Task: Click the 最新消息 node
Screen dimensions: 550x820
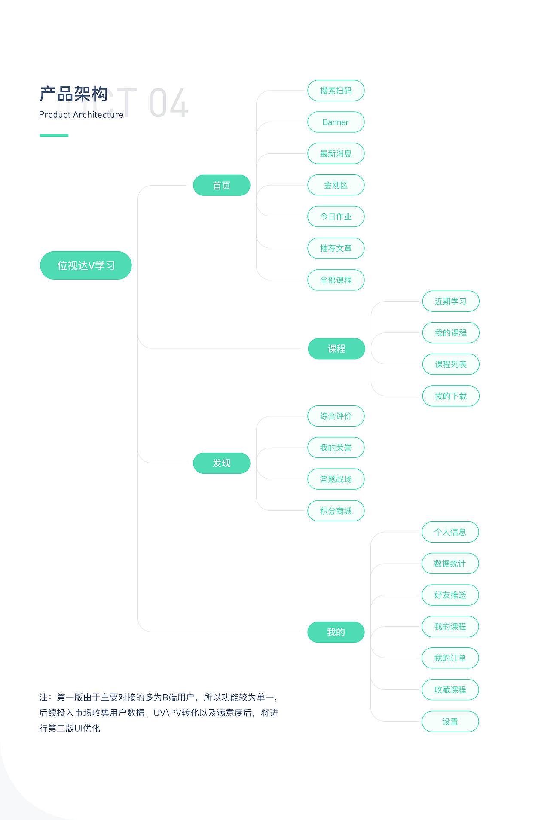Action: tap(336, 154)
